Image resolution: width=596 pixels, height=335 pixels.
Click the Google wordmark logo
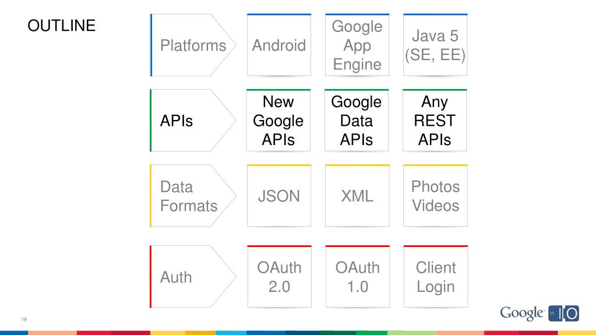pyautogui.click(x=522, y=313)
